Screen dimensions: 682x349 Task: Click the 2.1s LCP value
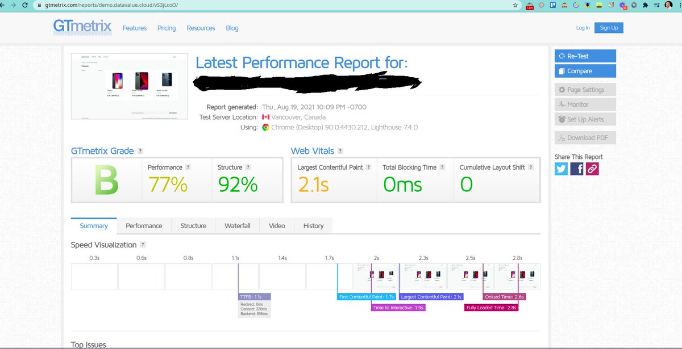(x=313, y=184)
